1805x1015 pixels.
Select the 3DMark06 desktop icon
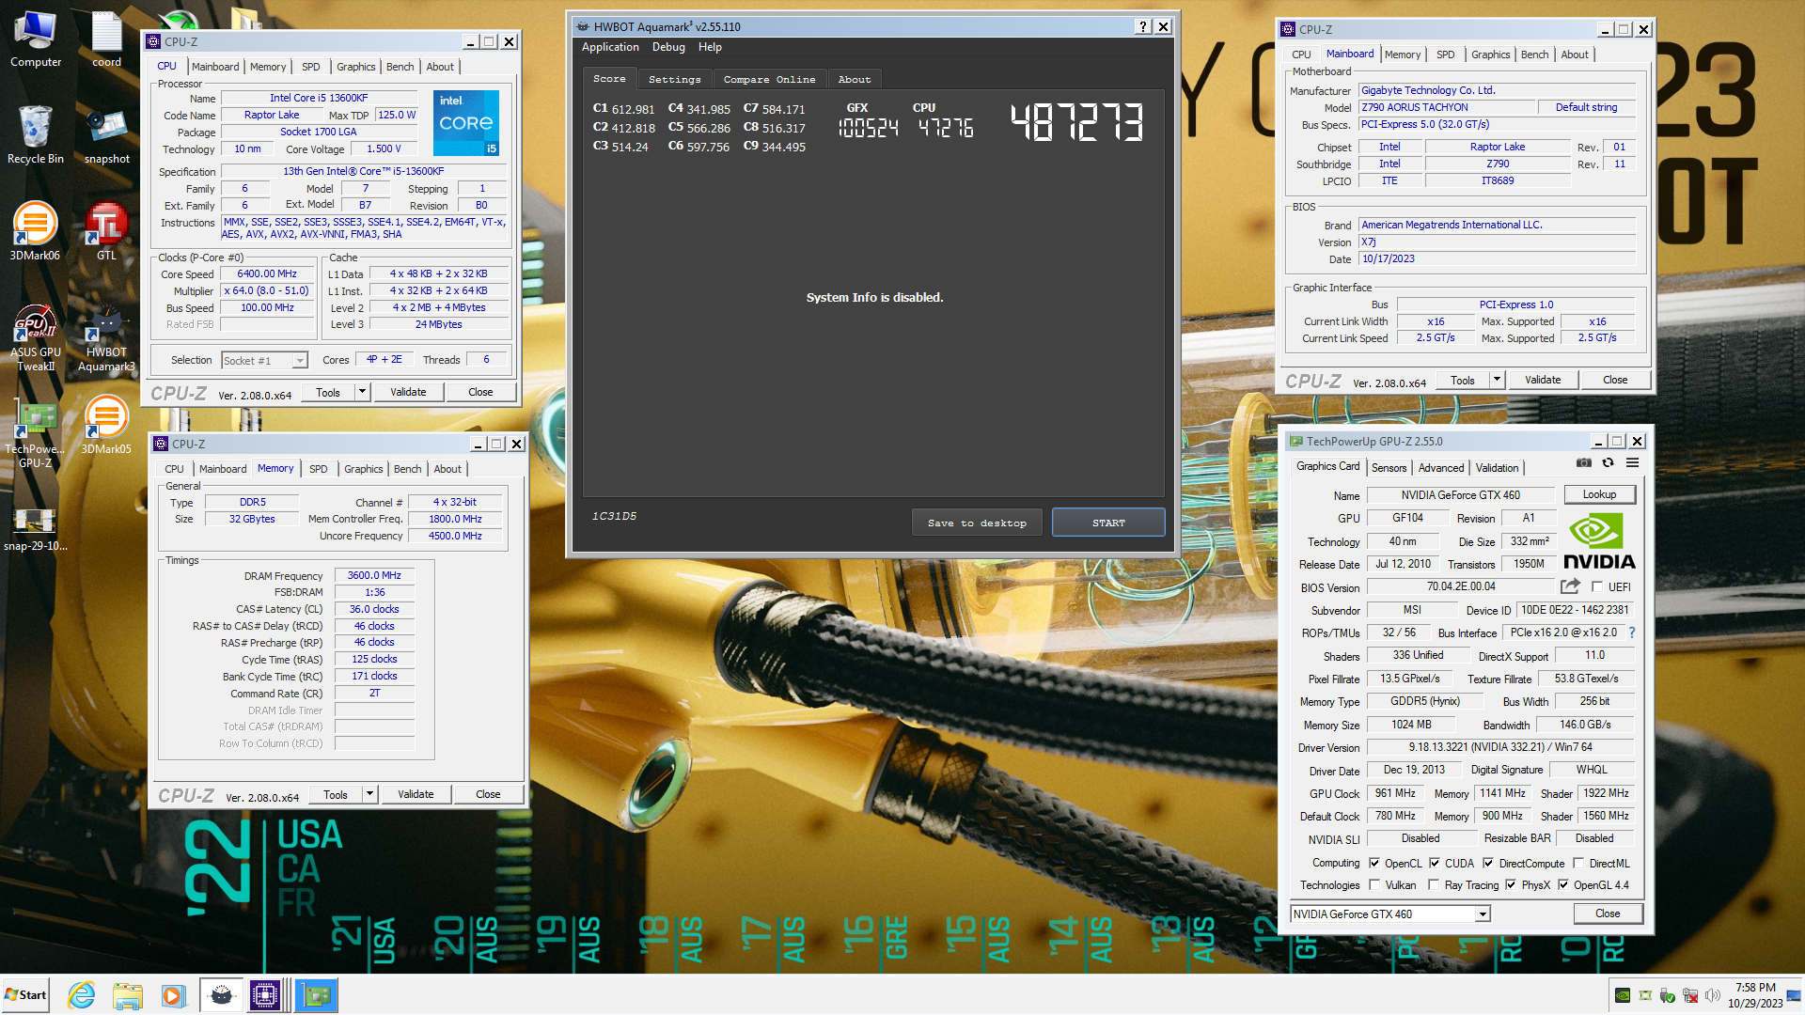click(36, 231)
